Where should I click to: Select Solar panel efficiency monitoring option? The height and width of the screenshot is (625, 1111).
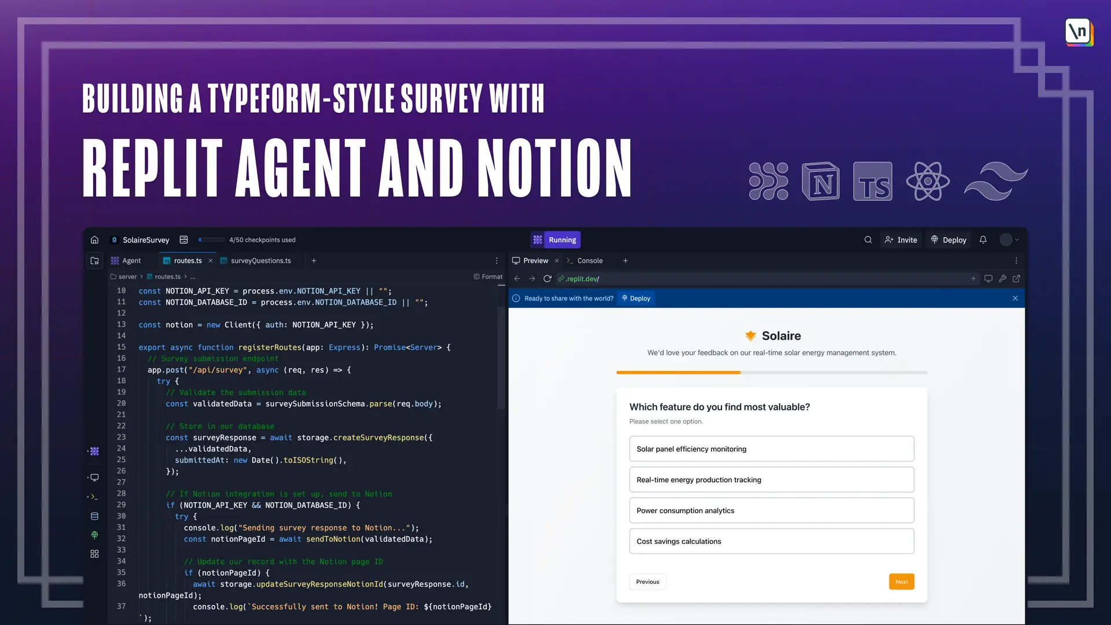coord(771,449)
